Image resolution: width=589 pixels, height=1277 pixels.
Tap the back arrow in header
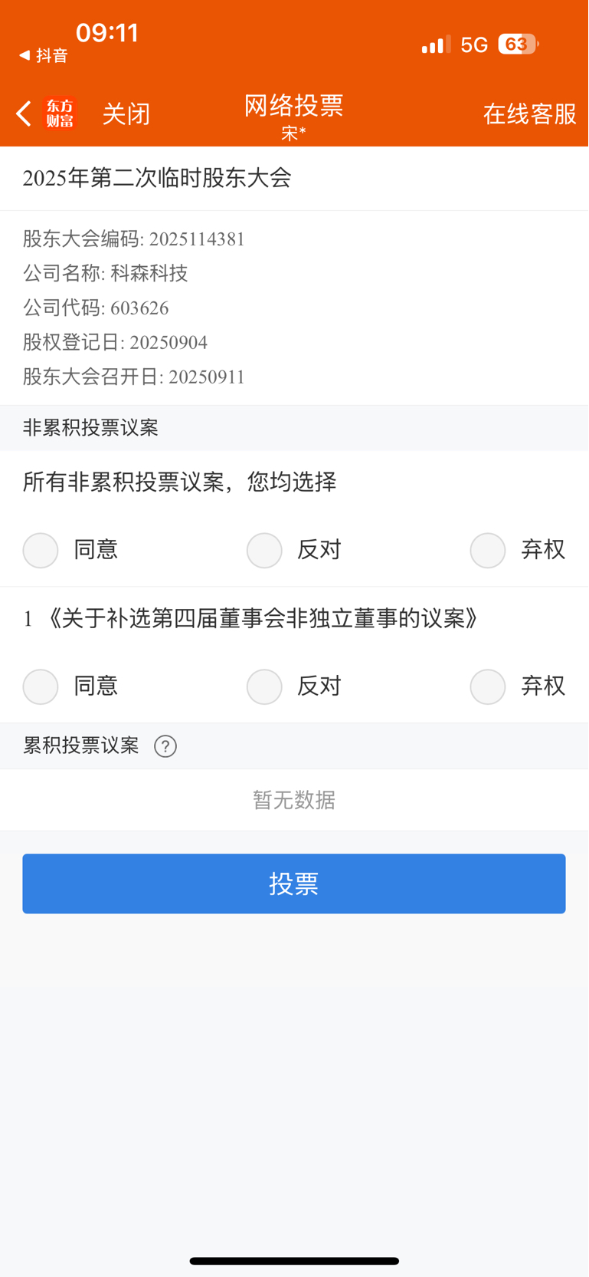[24, 114]
